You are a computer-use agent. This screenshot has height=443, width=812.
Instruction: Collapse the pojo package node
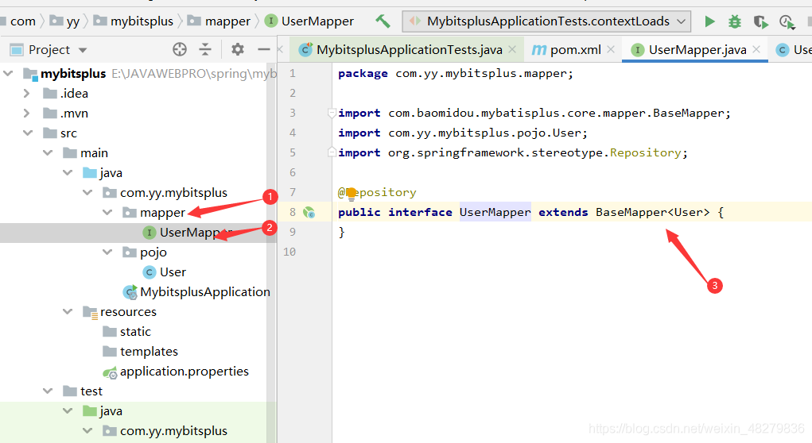[x=107, y=252]
